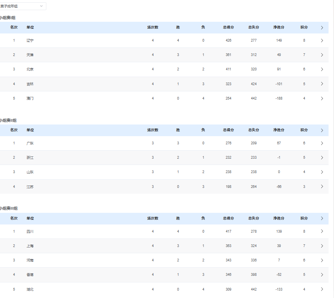The image size is (334, 298).
Task: Click the chevron arrow in 广东 row
Action: [x=322, y=143]
